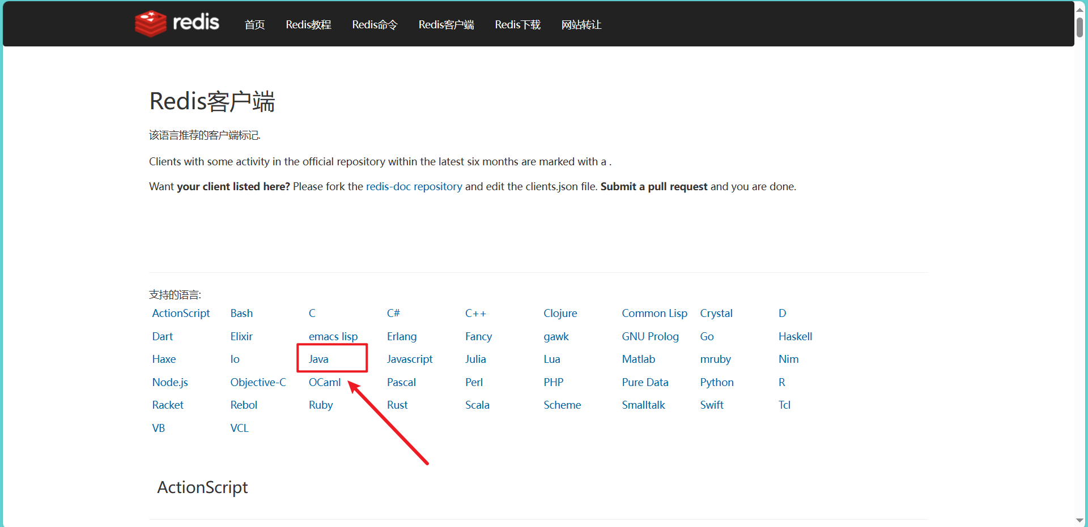Open the Ruby link
Screen dimensions: 1088x527
click(x=321, y=405)
